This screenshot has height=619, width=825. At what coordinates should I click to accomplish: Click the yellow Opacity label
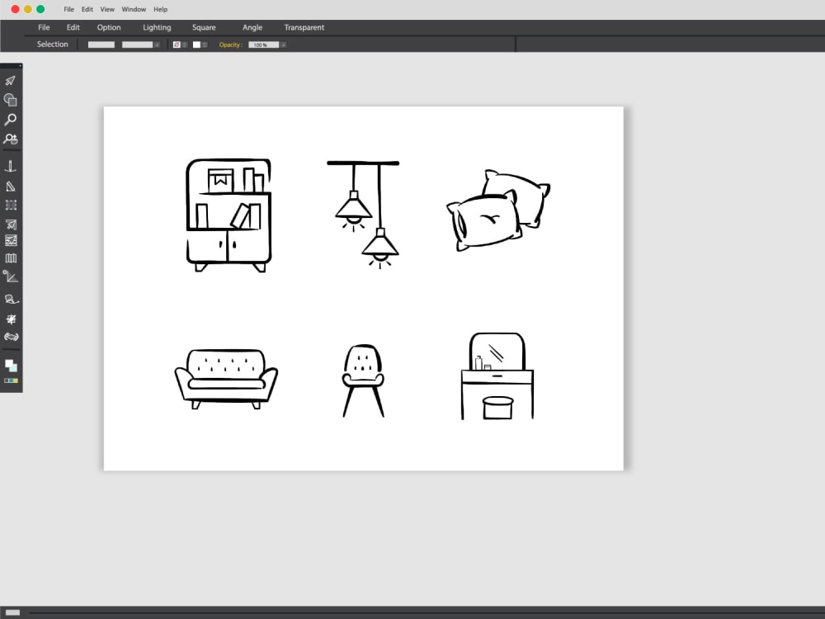(x=230, y=45)
